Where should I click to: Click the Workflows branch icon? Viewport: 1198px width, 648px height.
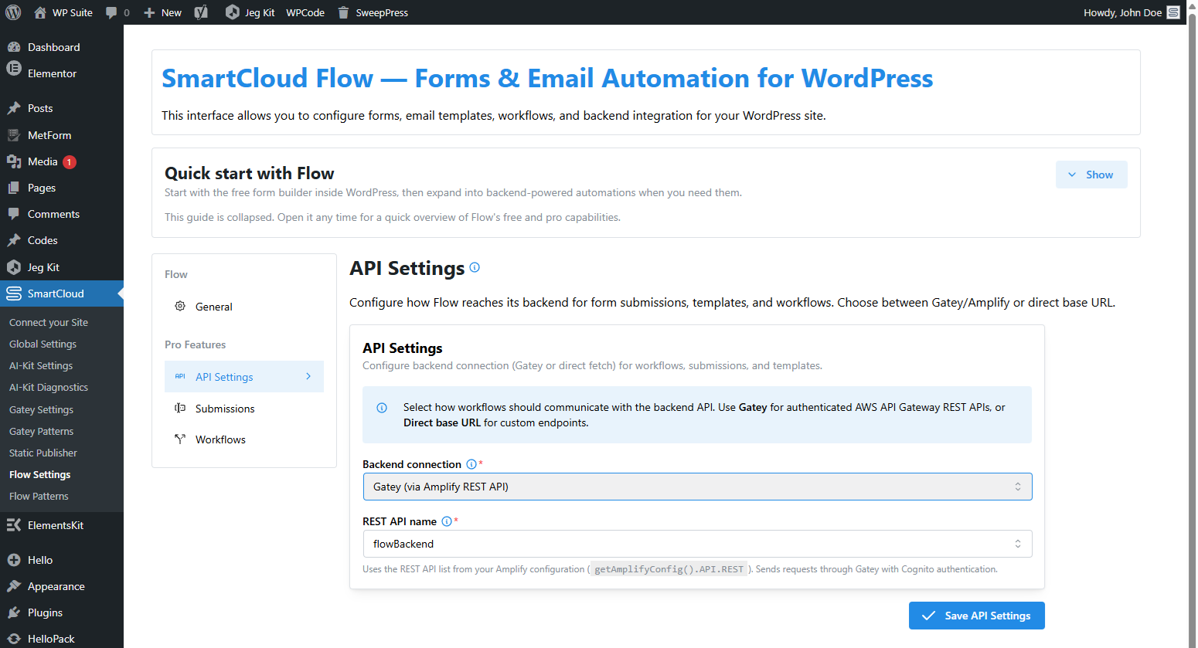tap(180, 439)
